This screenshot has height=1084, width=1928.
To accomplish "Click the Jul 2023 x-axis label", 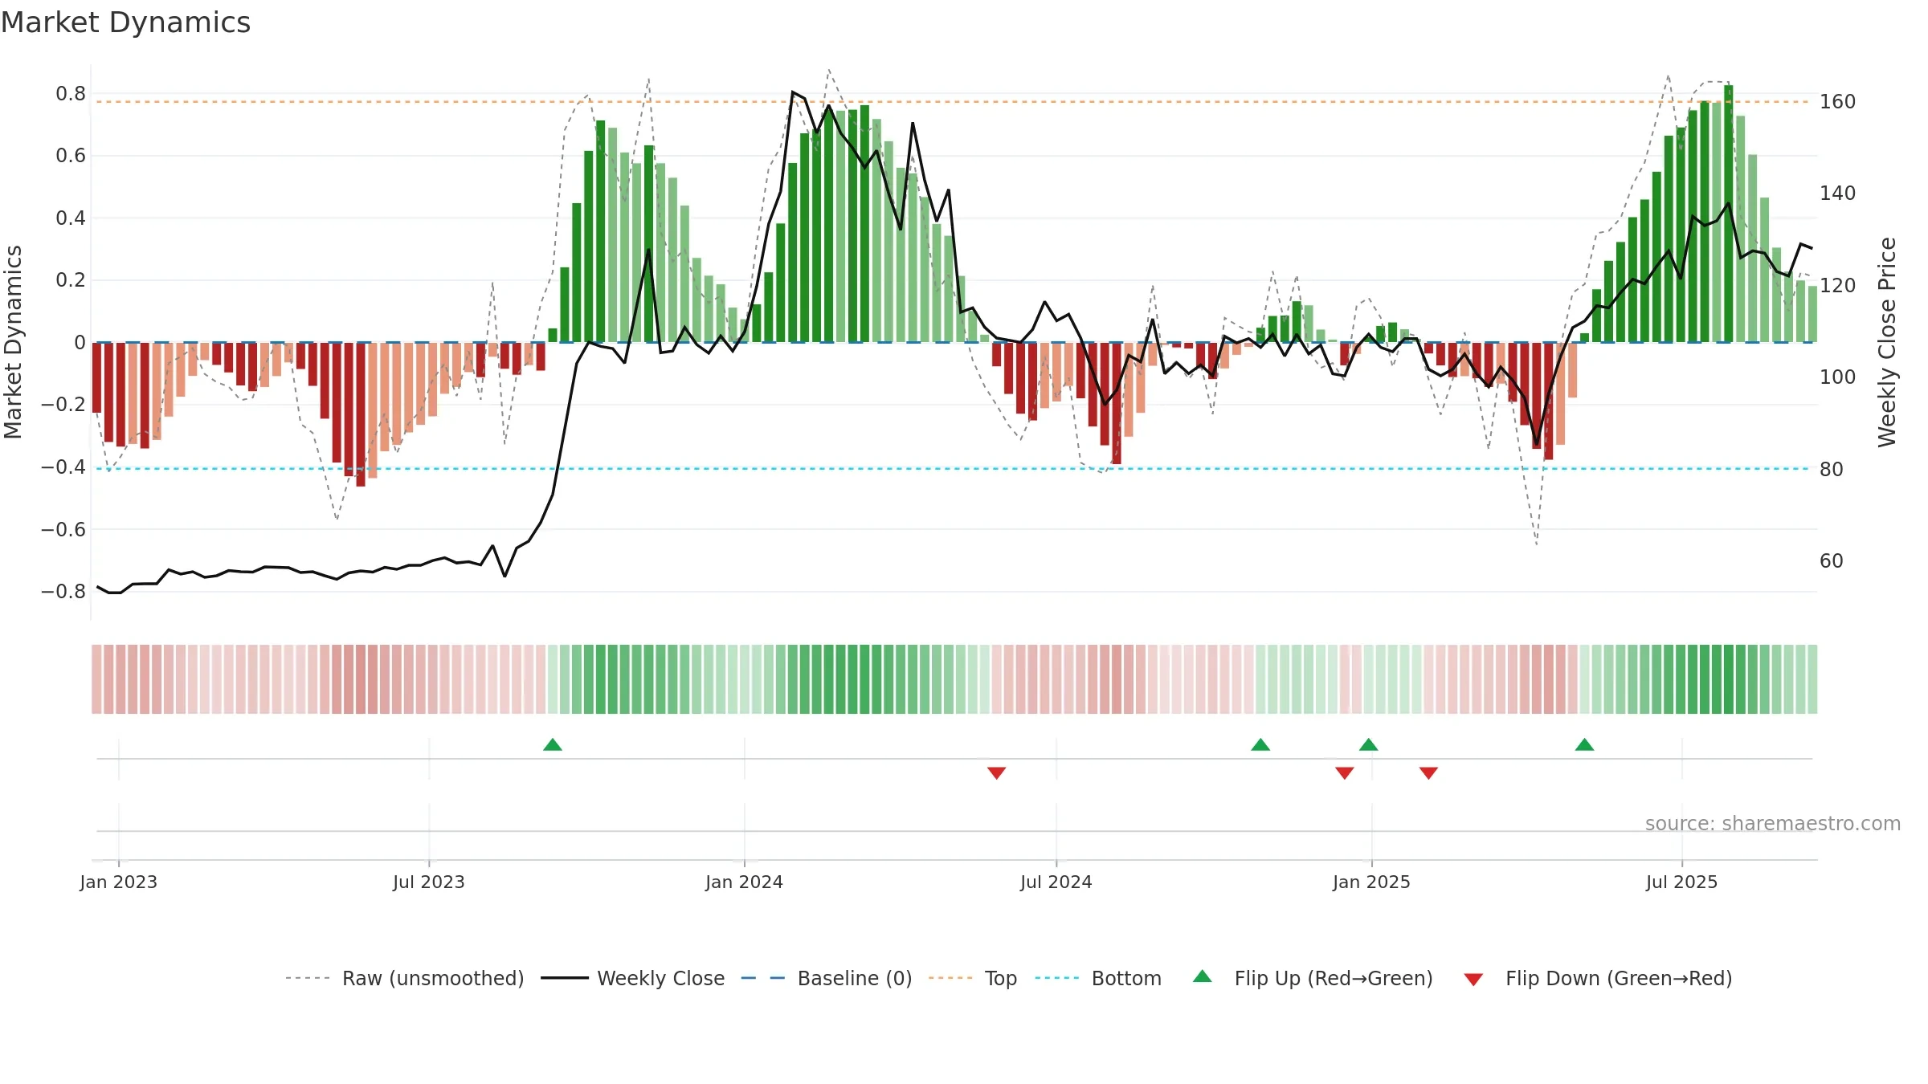I will (x=429, y=882).
